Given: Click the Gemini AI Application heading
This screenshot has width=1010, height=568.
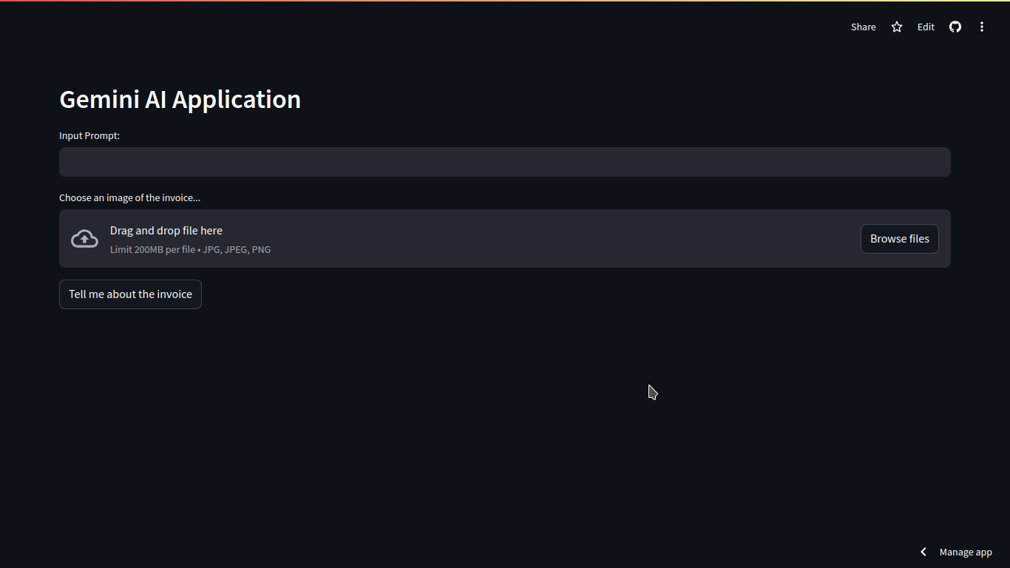Looking at the screenshot, I should [x=180, y=99].
